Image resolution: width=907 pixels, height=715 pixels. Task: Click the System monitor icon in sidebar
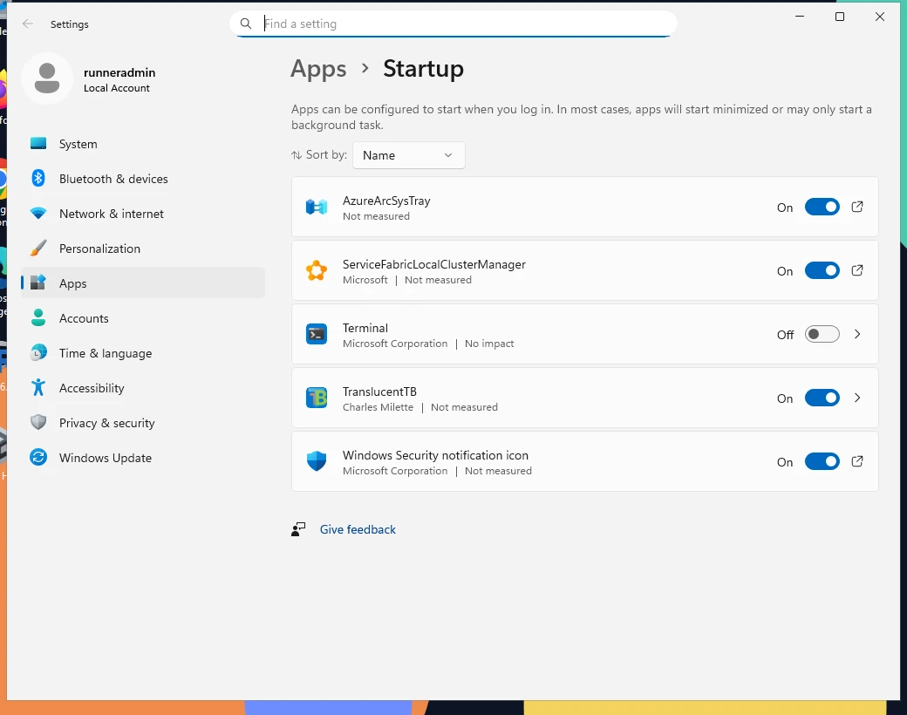tap(38, 144)
